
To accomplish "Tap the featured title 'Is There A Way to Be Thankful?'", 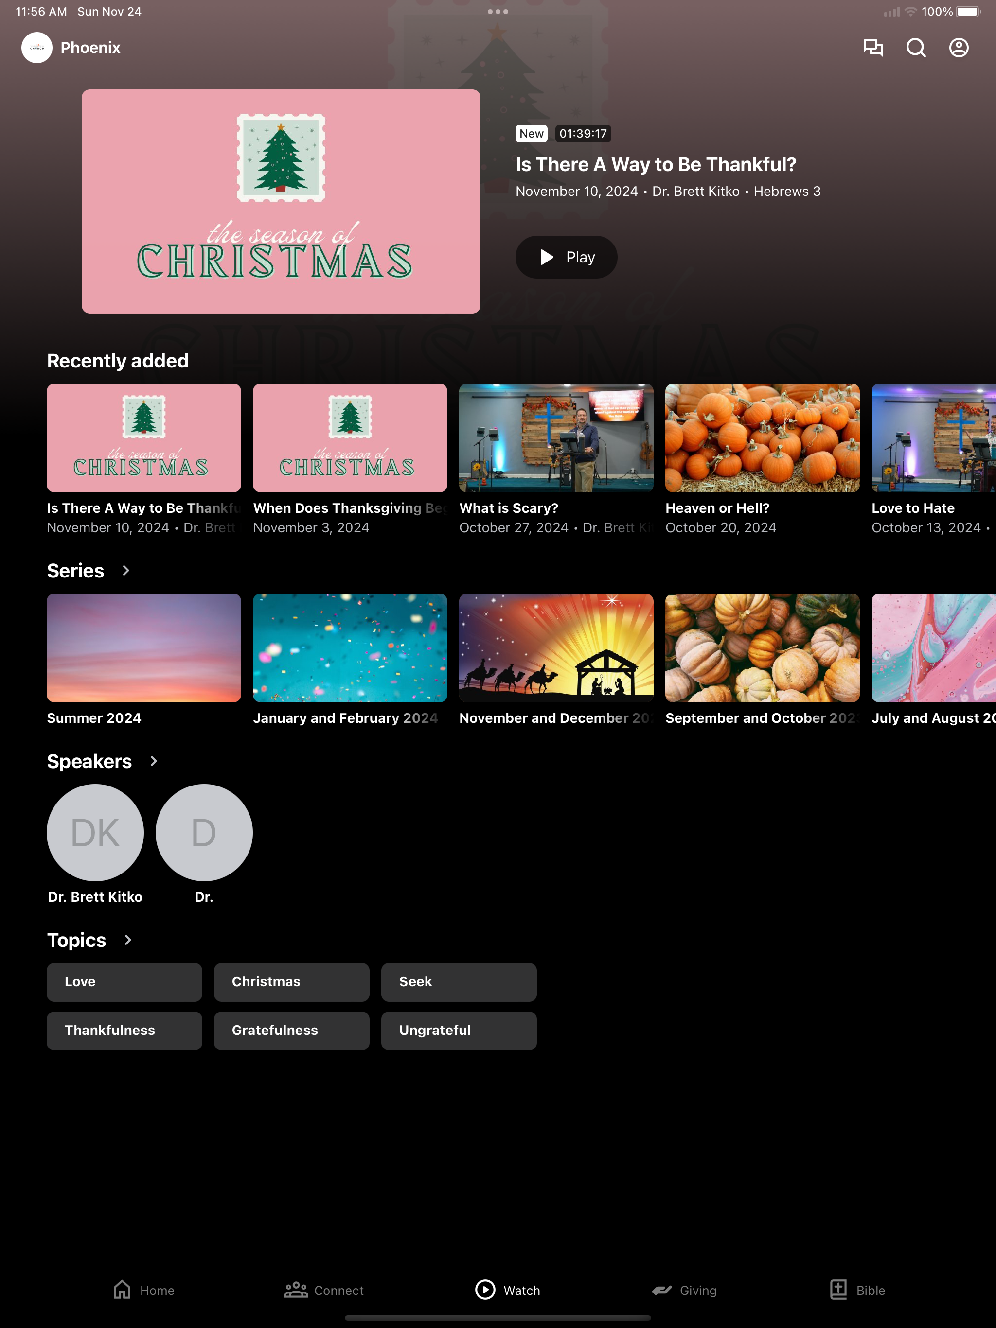I will [x=656, y=164].
